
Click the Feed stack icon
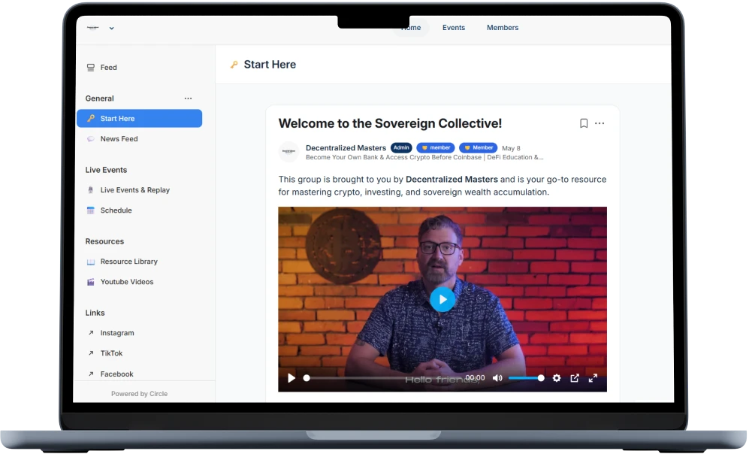(x=91, y=68)
